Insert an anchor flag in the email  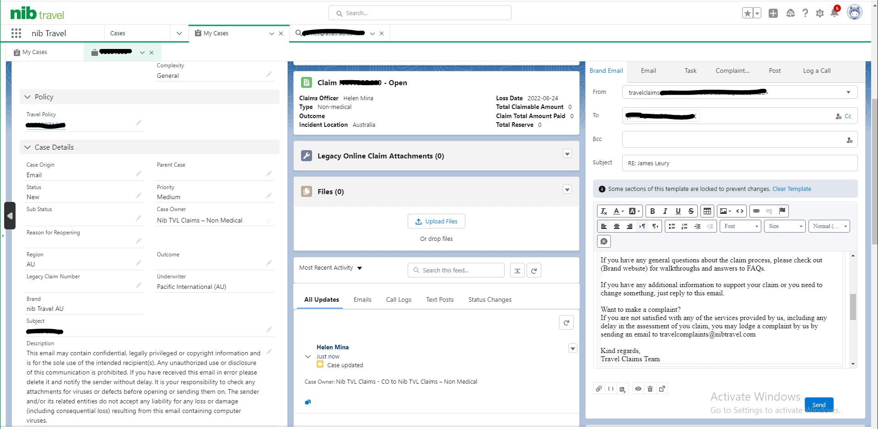[x=782, y=211]
